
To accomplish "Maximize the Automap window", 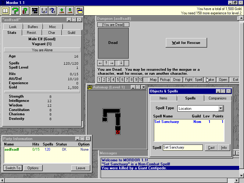I will (138, 87).
